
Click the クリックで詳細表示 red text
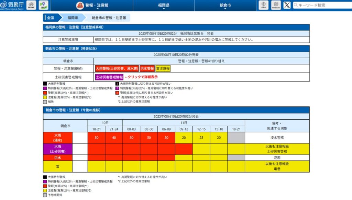[x=141, y=77]
